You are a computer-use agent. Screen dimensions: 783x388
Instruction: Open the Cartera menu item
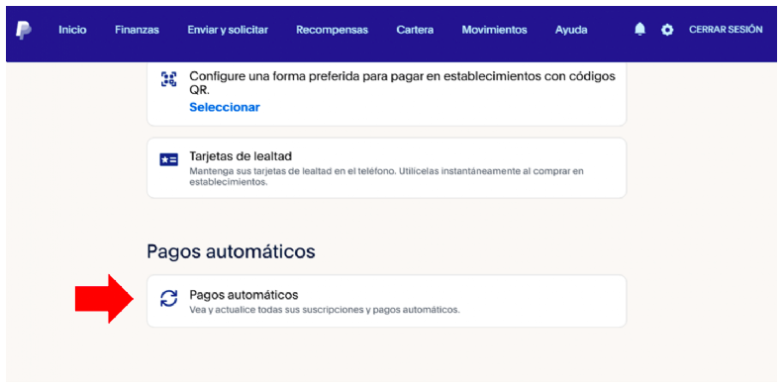[x=415, y=30]
